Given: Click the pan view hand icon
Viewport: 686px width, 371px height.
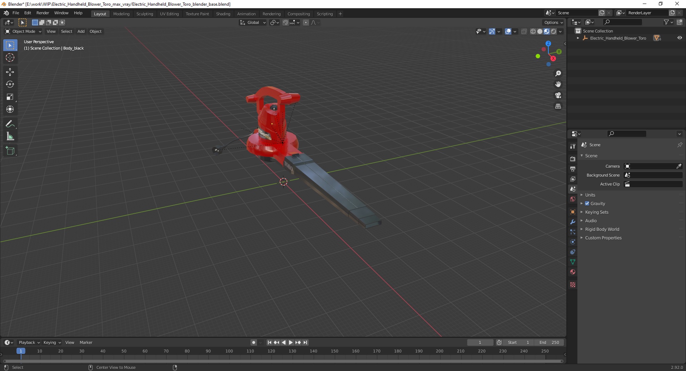Looking at the screenshot, I should [558, 84].
